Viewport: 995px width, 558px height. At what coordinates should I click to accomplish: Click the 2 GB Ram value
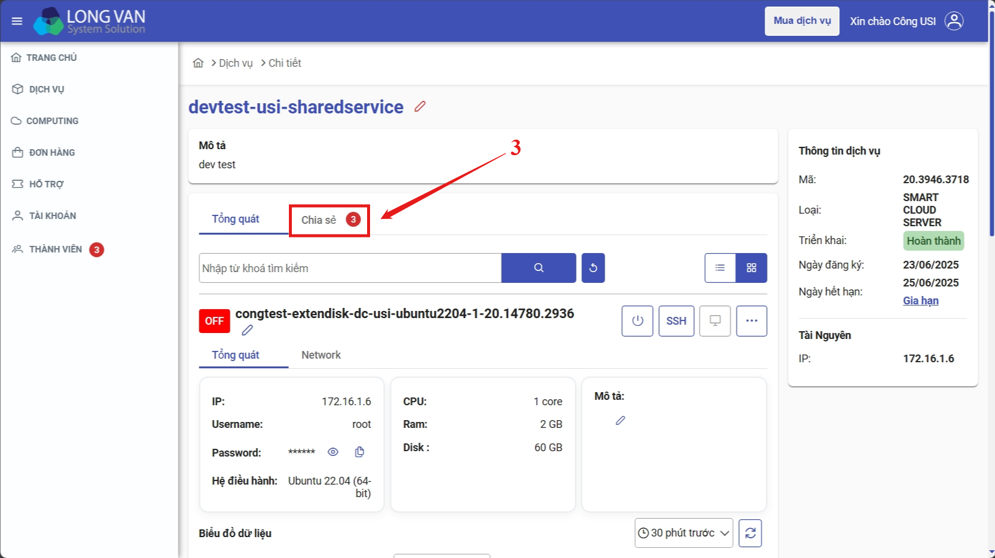551,424
